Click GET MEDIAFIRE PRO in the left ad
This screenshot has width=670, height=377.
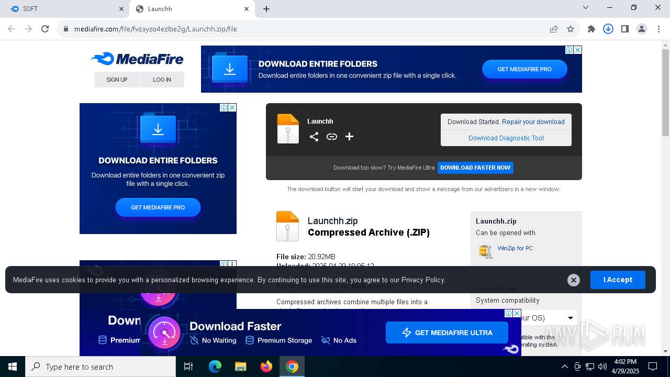tap(158, 207)
